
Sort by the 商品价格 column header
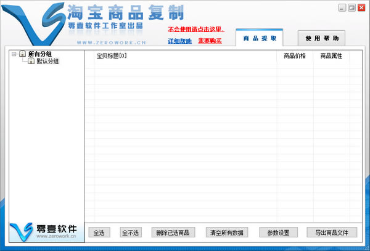pos(294,56)
